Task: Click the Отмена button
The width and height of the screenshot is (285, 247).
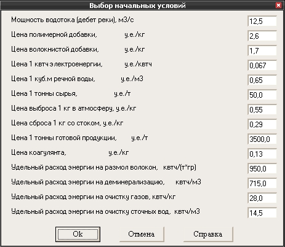Action: (x=142, y=234)
